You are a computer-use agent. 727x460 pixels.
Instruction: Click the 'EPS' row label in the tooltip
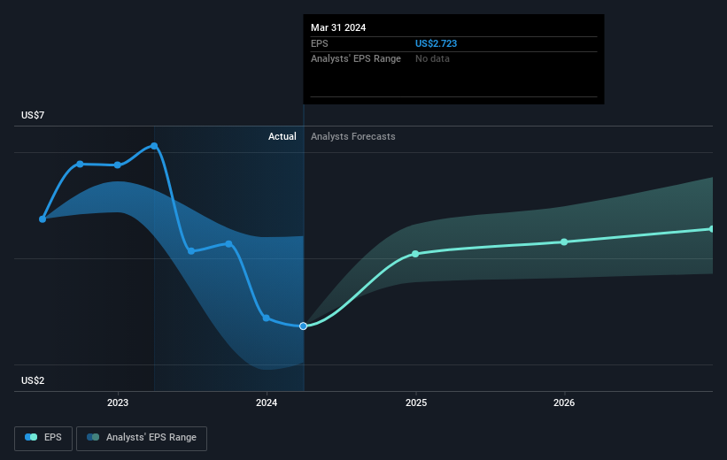coord(320,43)
